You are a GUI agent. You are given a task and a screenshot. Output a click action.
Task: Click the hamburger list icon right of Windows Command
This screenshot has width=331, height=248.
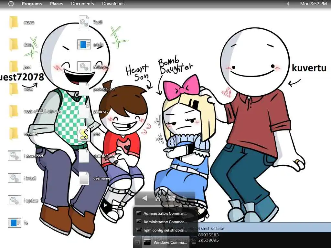point(194,242)
